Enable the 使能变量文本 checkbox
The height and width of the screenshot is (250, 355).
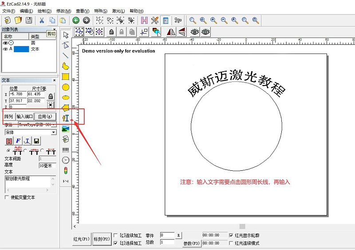[x=7, y=197]
